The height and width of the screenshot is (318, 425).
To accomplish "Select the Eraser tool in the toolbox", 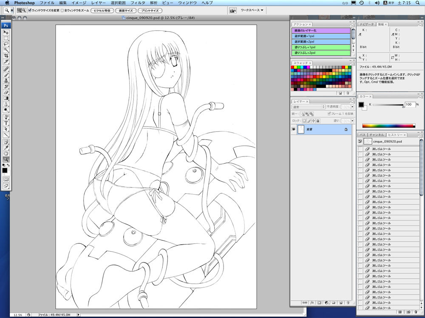I will 6,92.
